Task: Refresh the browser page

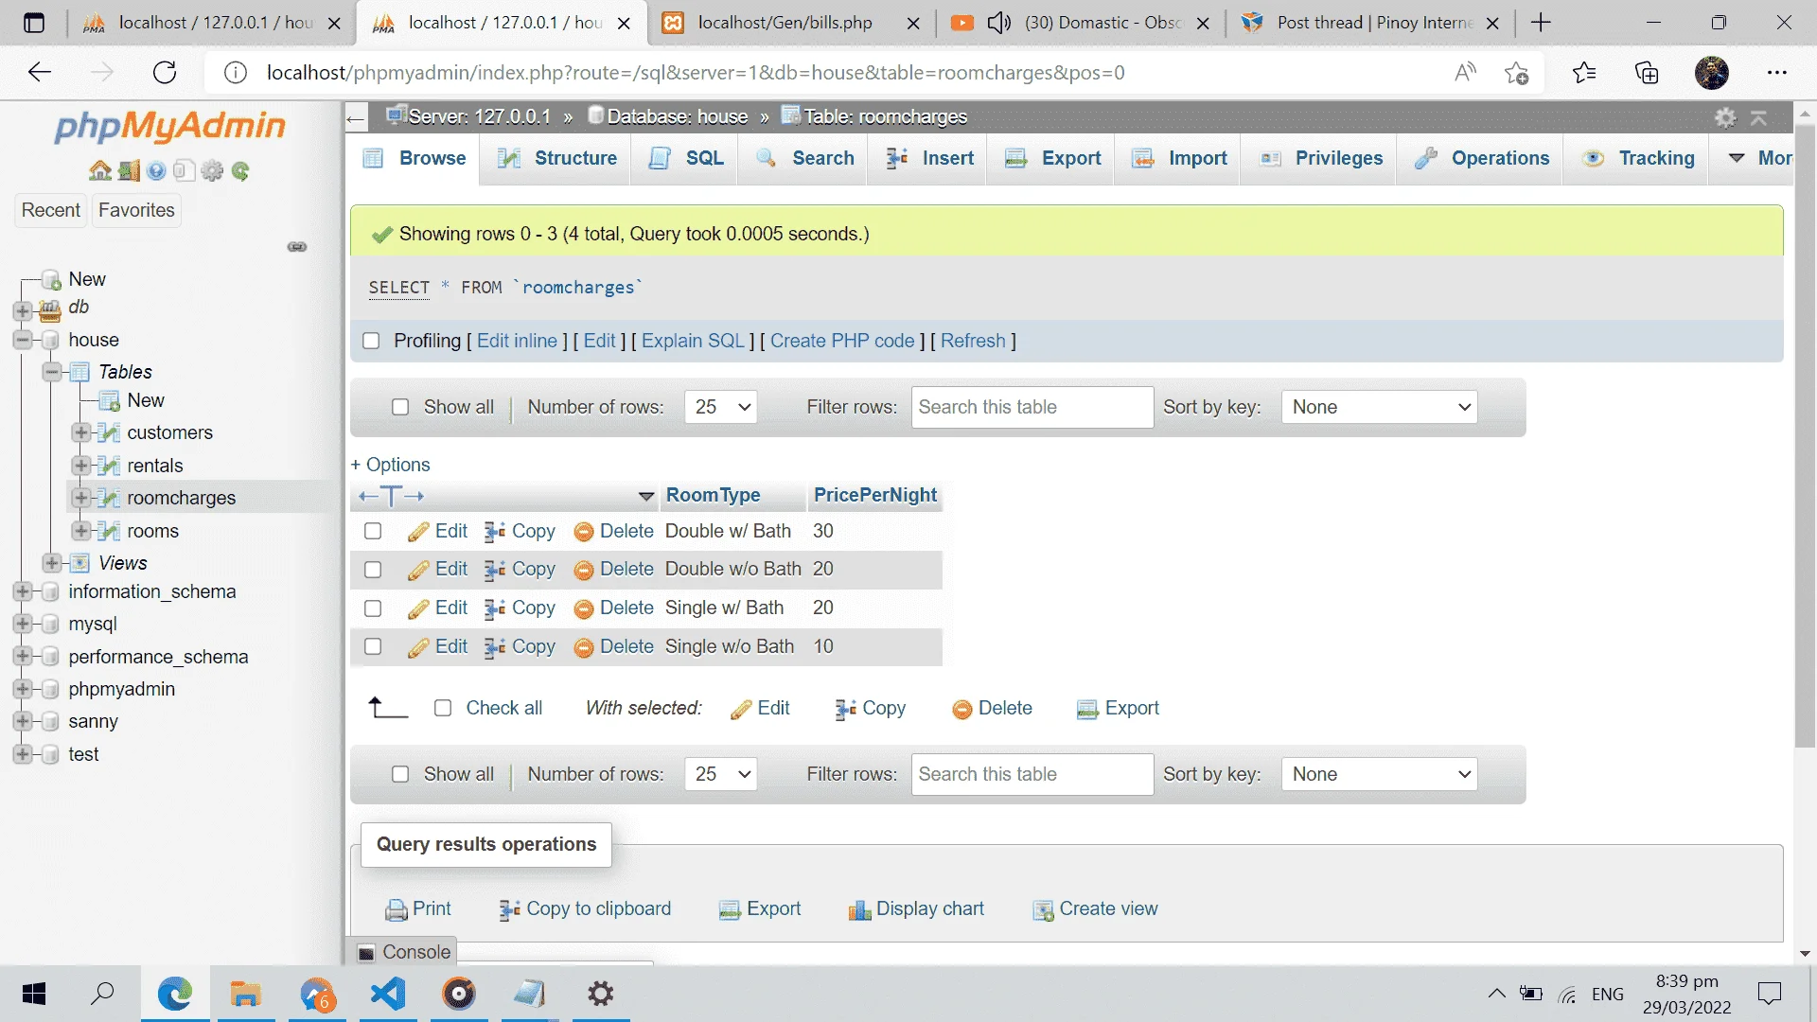Action: pyautogui.click(x=165, y=72)
